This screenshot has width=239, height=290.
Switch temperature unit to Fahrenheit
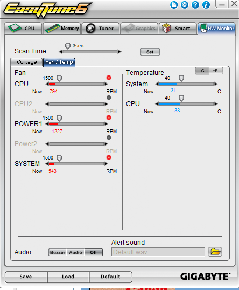[x=216, y=71]
